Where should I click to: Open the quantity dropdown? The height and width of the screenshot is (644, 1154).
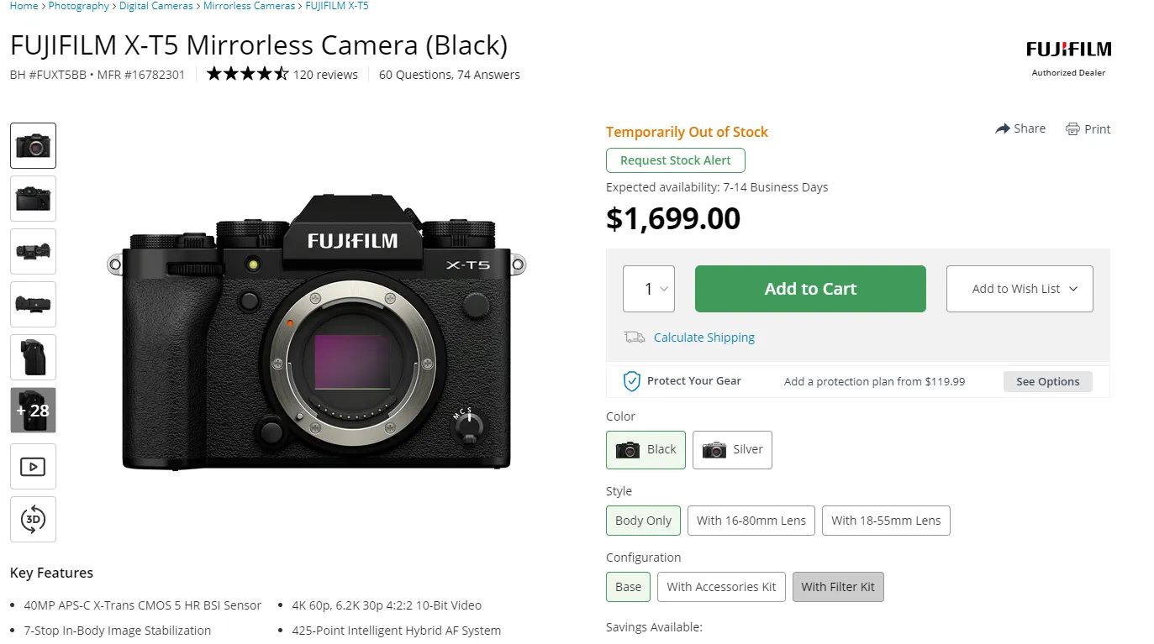tap(649, 289)
